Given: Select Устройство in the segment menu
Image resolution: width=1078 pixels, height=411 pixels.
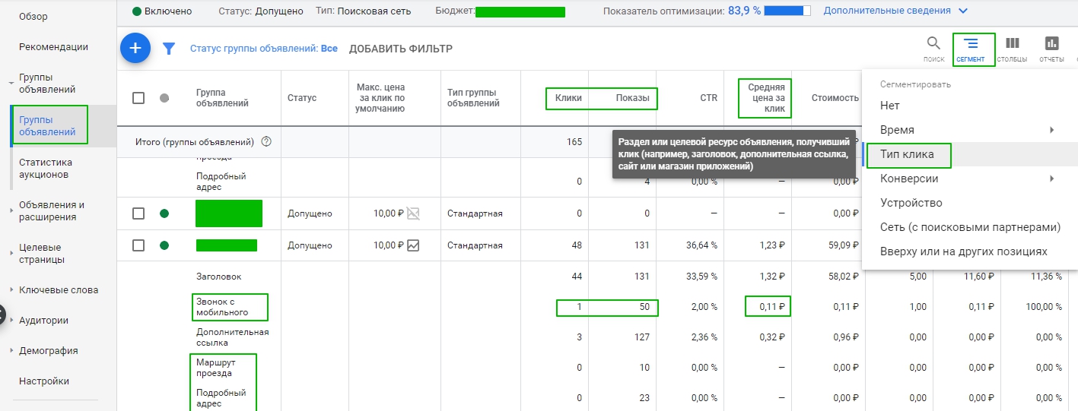Looking at the screenshot, I should pos(911,203).
